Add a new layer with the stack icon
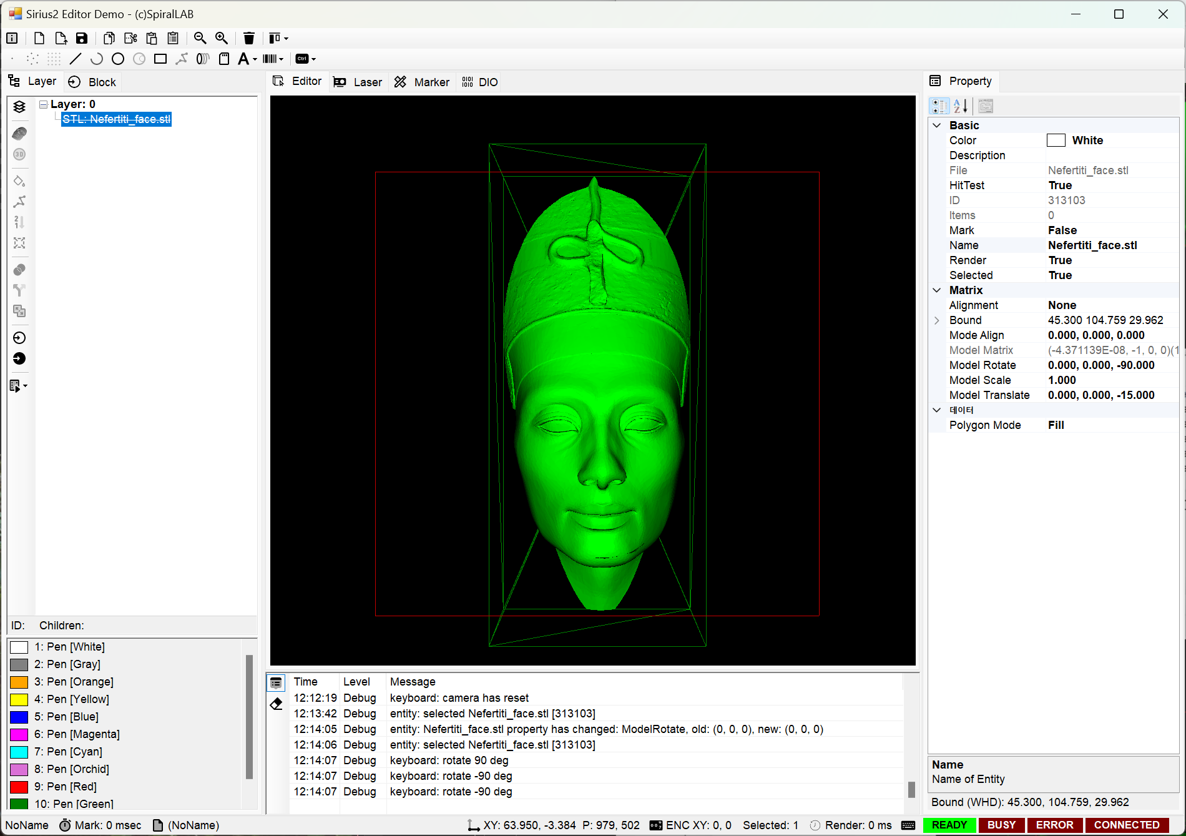Image resolution: width=1186 pixels, height=836 pixels. tap(19, 107)
